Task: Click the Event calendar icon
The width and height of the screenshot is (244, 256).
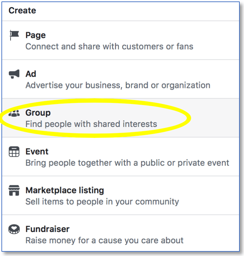Action: pyautogui.click(x=14, y=152)
